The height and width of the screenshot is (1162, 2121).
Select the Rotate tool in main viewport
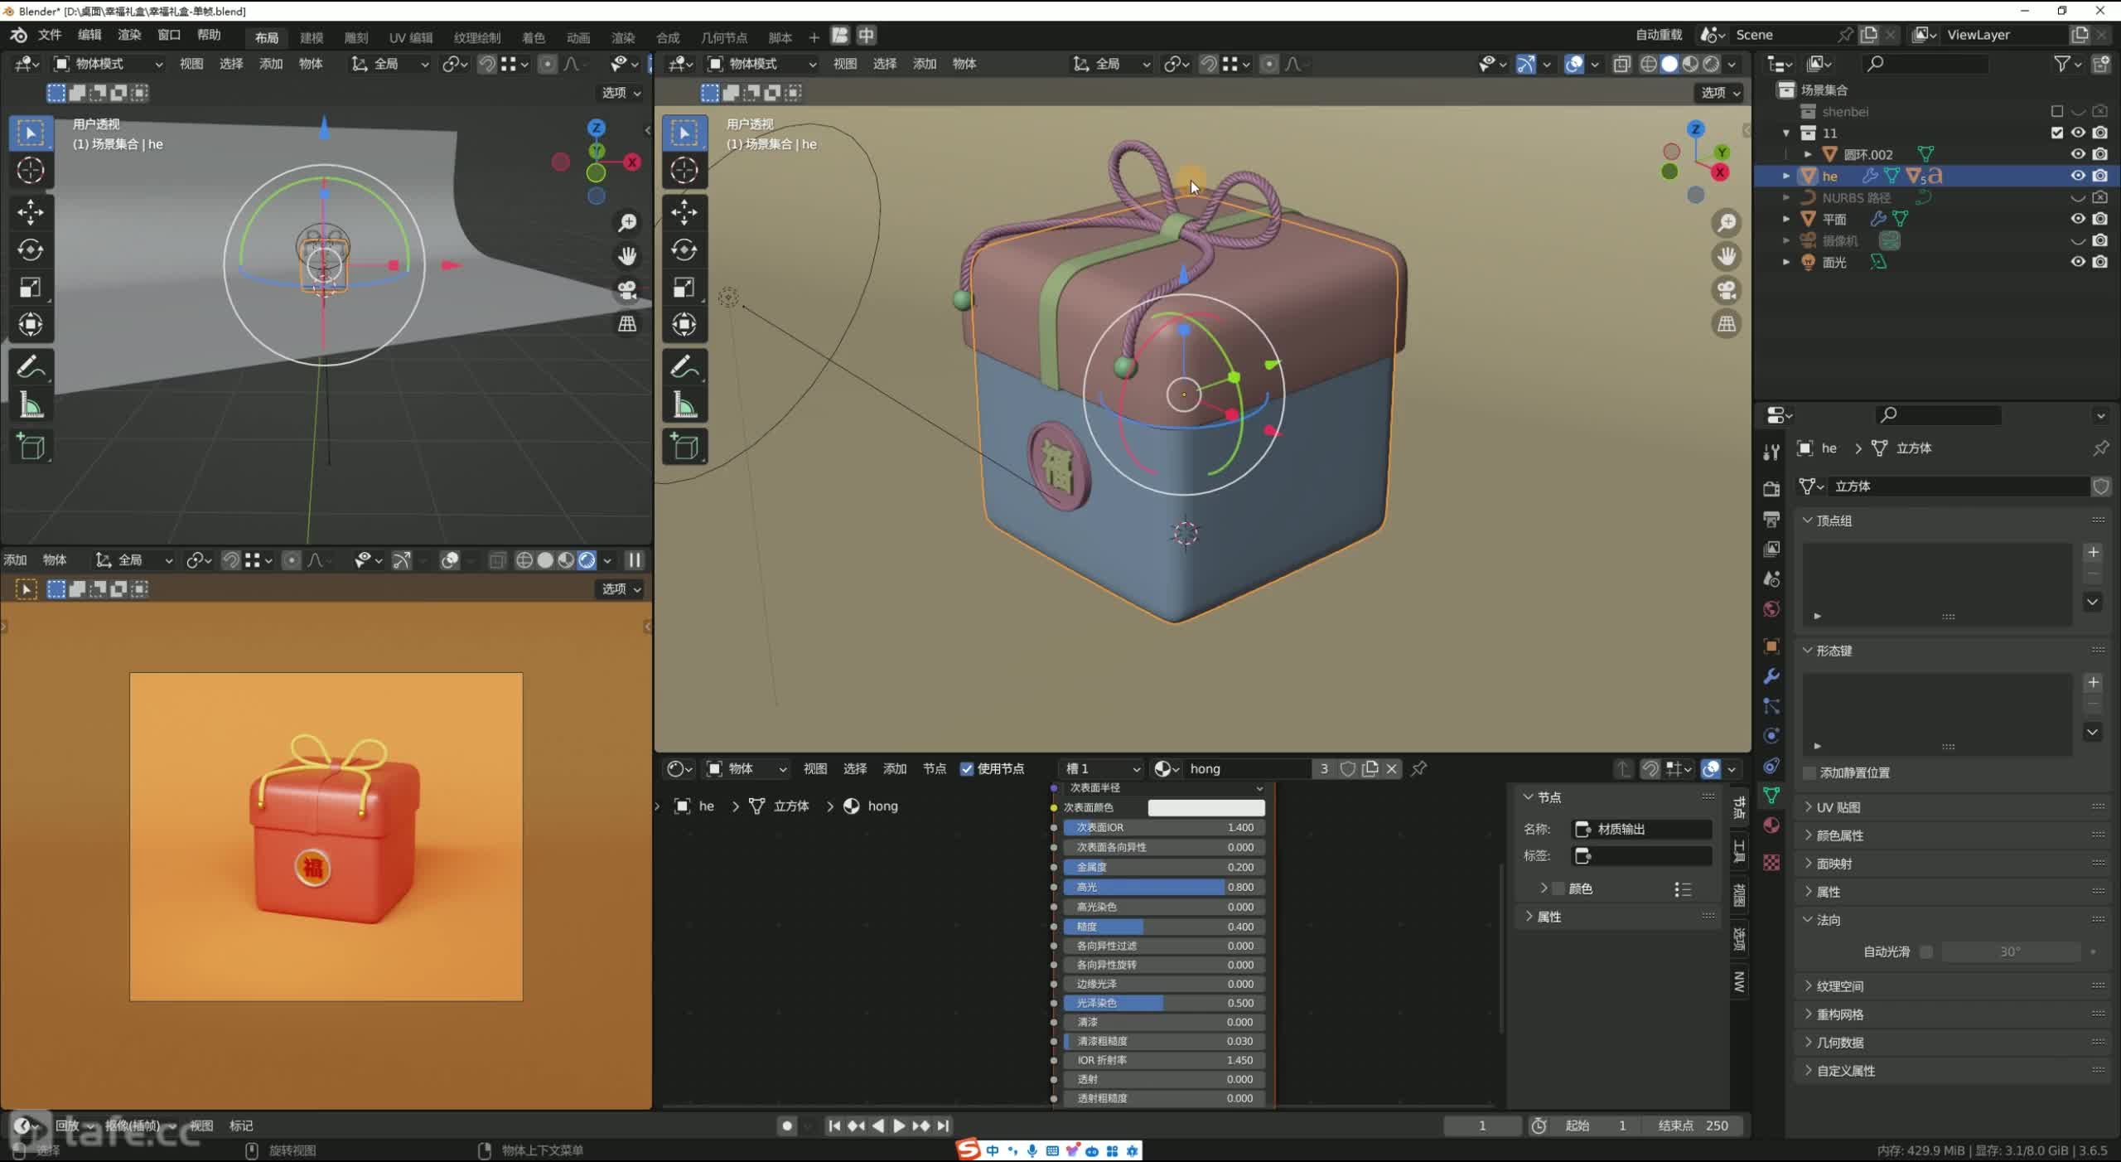point(684,250)
